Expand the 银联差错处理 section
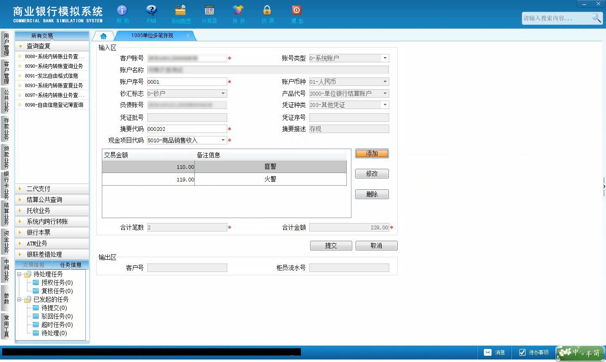This screenshot has height=362, width=606. tap(52, 254)
